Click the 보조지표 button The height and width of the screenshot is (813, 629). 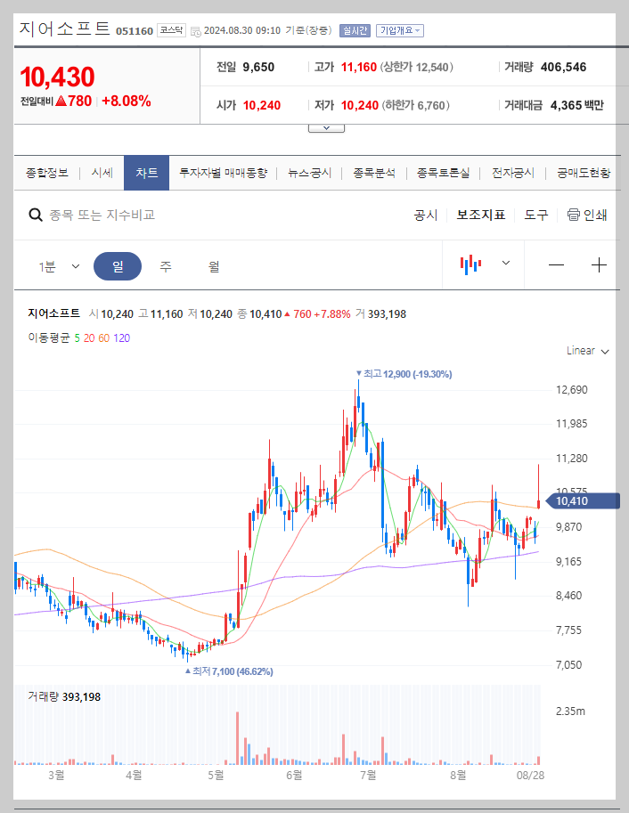pos(479,215)
